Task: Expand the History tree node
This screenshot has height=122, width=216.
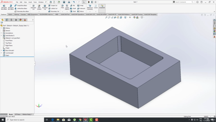Action: click(x=1, y=28)
